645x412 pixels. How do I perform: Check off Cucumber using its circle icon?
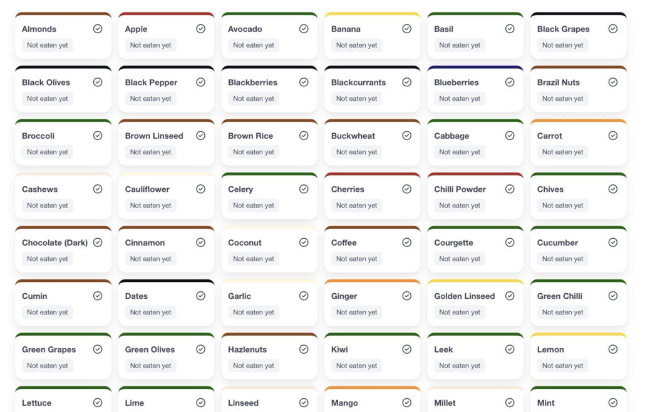tap(613, 243)
